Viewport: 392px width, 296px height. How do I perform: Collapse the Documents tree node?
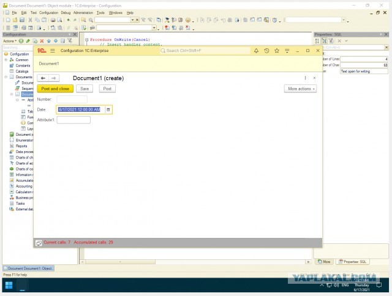pyautogui.click(x=6, y=77)
